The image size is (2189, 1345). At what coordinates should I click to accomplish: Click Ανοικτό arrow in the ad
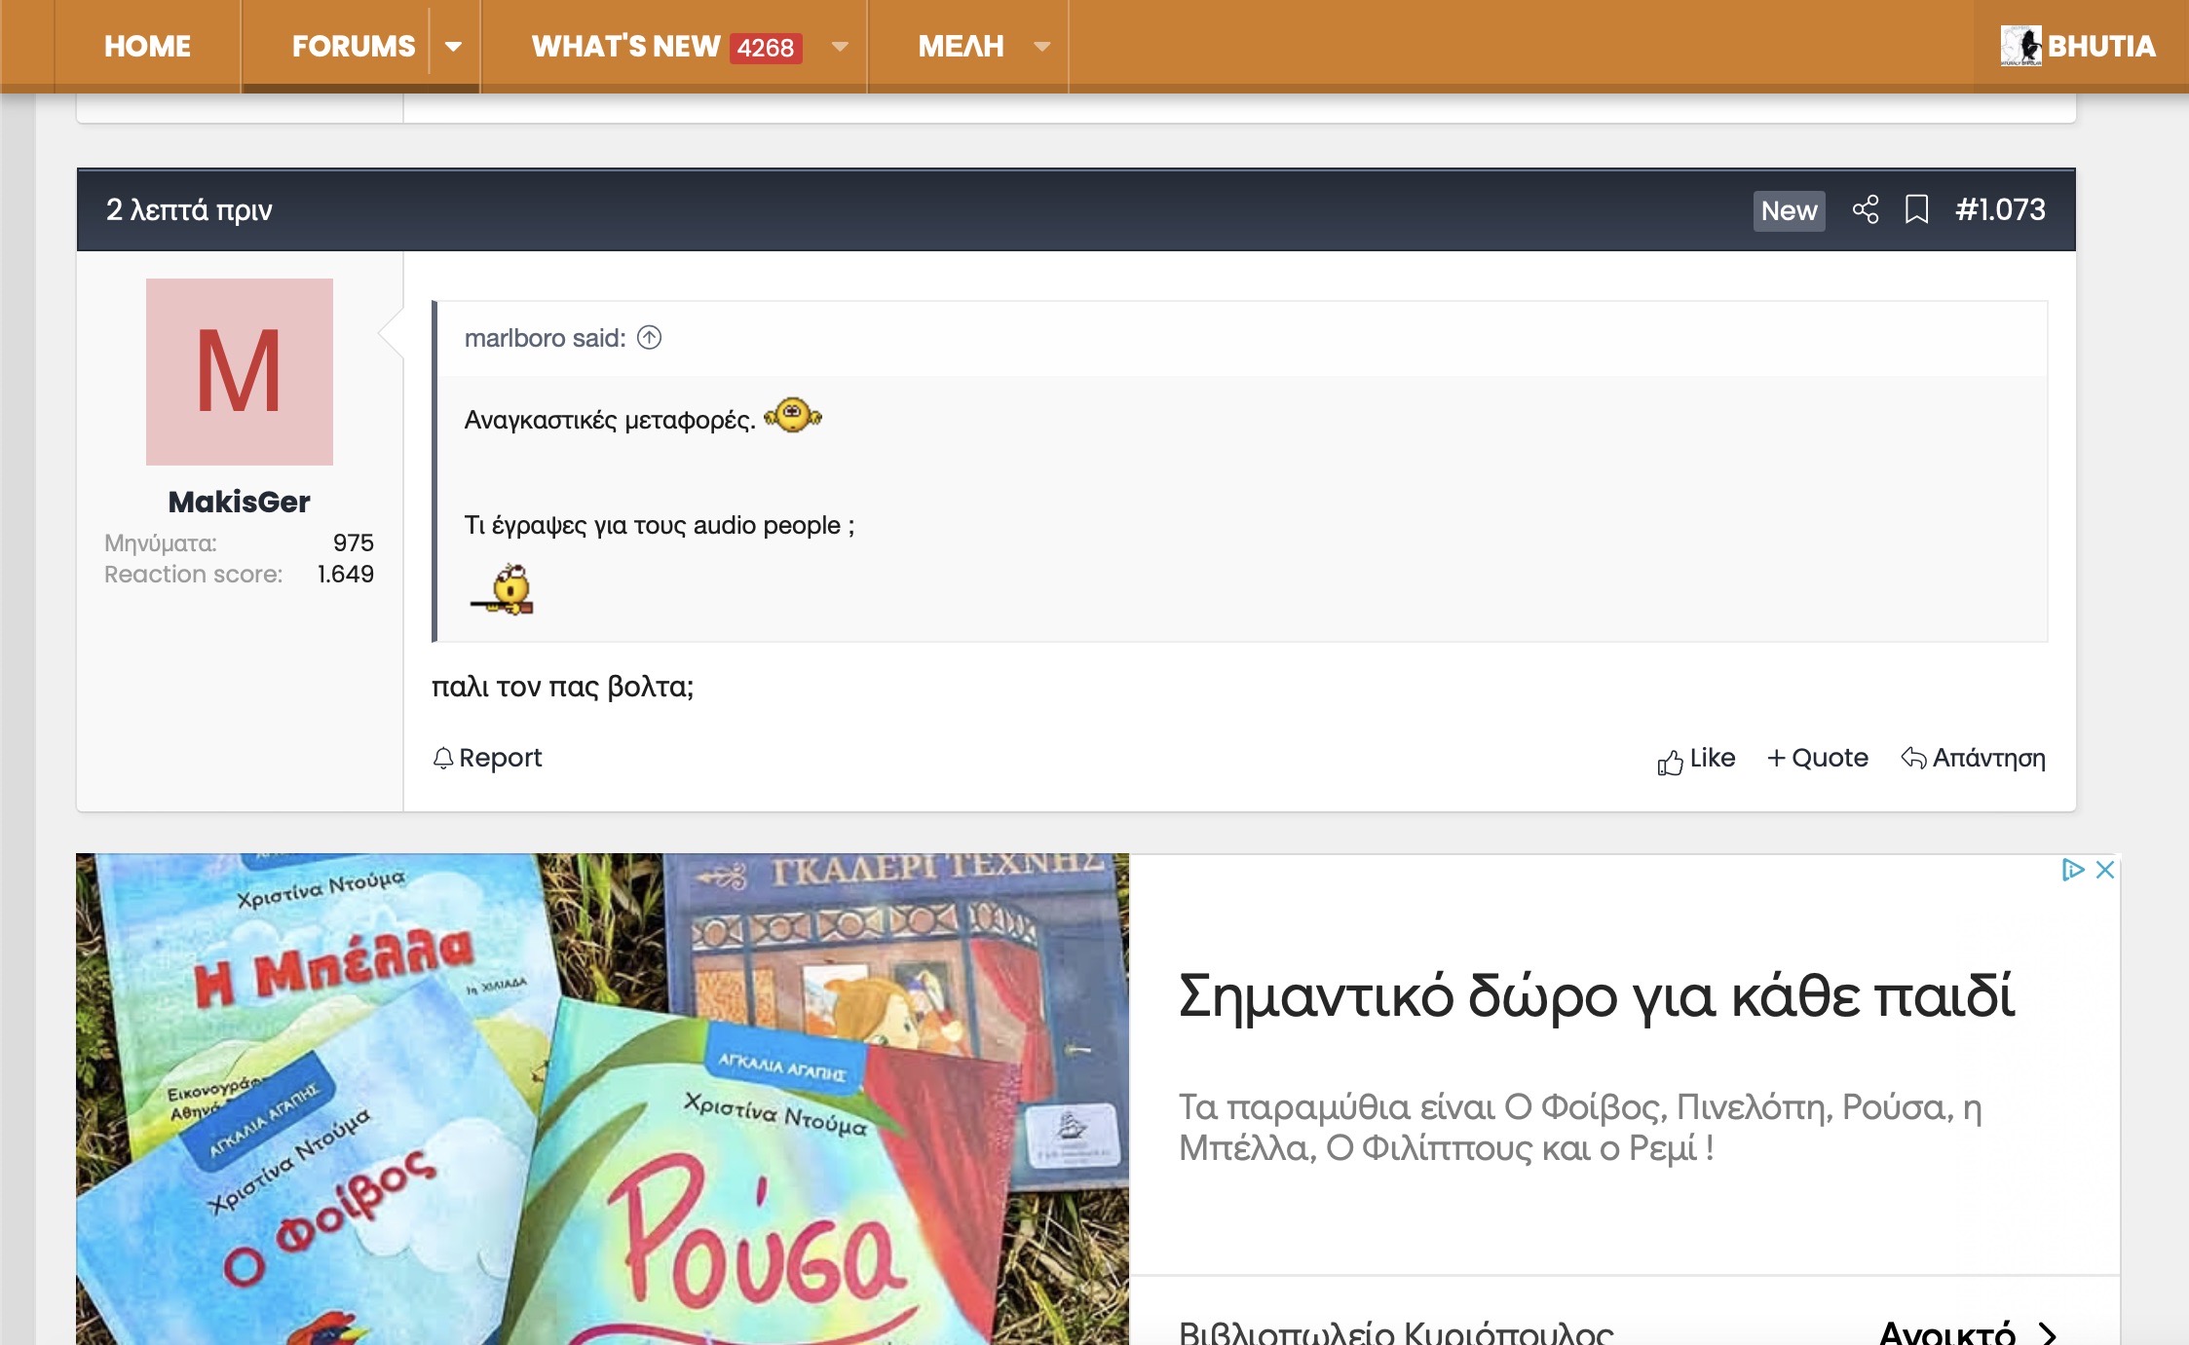coord(2047,1332)
